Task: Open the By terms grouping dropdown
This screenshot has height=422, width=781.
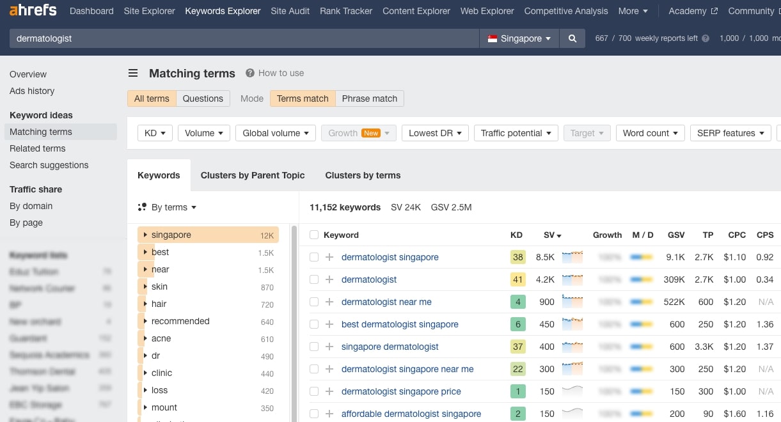Action: coord(174,207)
